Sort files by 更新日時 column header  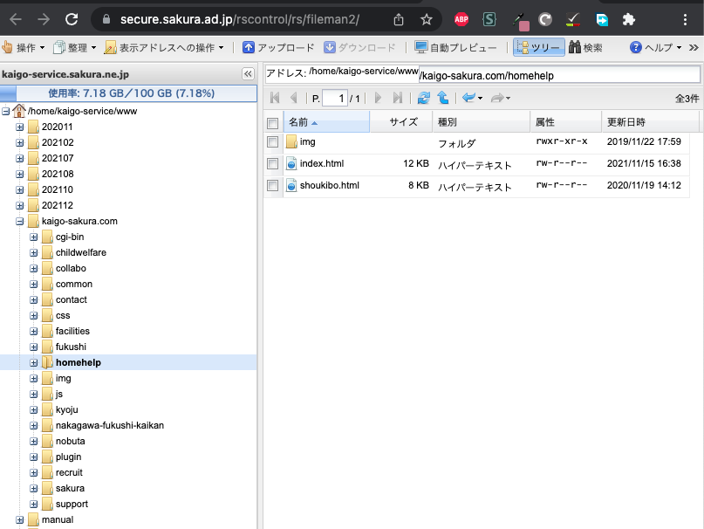point(626,122)
